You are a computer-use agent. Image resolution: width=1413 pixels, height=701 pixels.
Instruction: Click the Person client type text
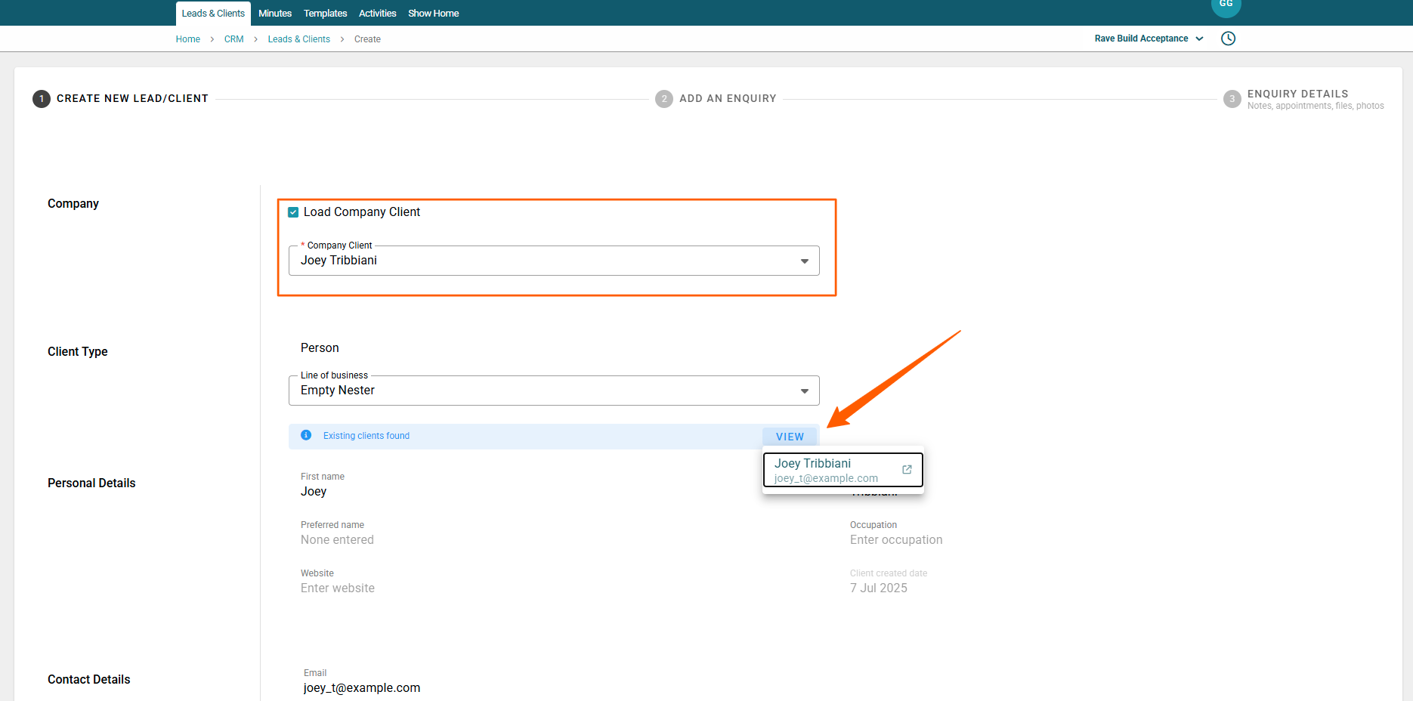tap(320, 348)
